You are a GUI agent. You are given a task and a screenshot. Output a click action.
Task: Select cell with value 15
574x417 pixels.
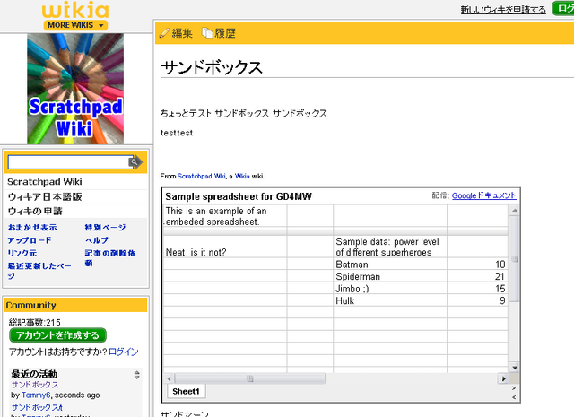(477, 289)
